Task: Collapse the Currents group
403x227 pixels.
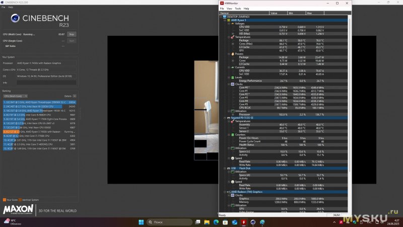Action: point(229,68)
